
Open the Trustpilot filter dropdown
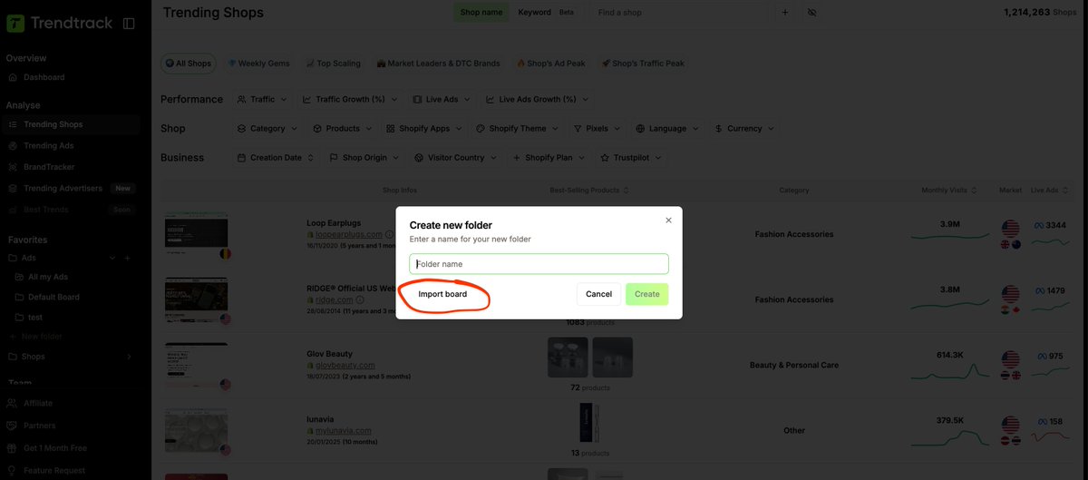[x=632, y=158]
